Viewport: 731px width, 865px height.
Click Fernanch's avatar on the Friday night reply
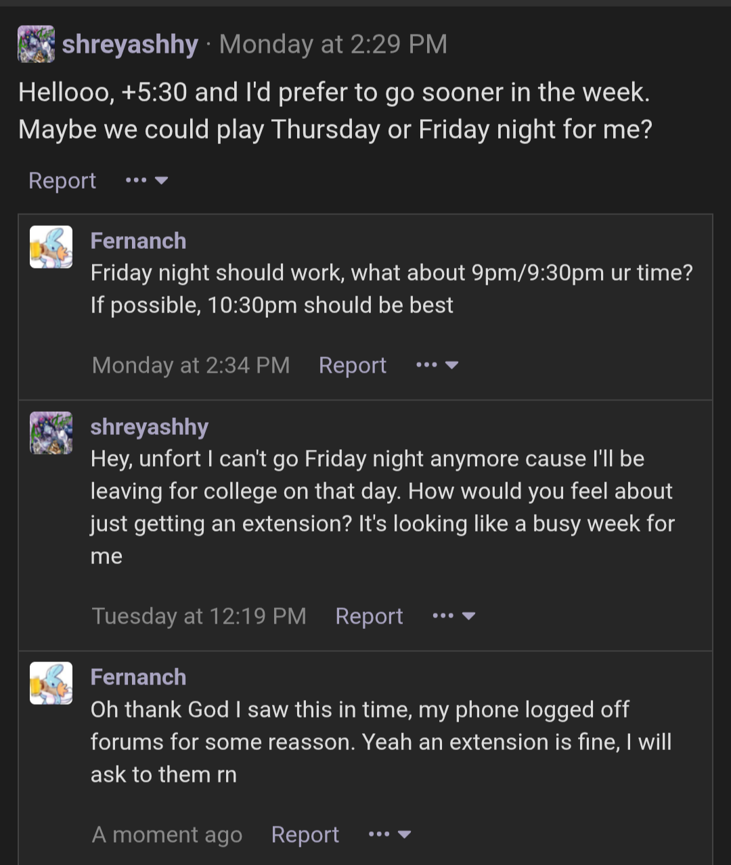coord(51,247)
